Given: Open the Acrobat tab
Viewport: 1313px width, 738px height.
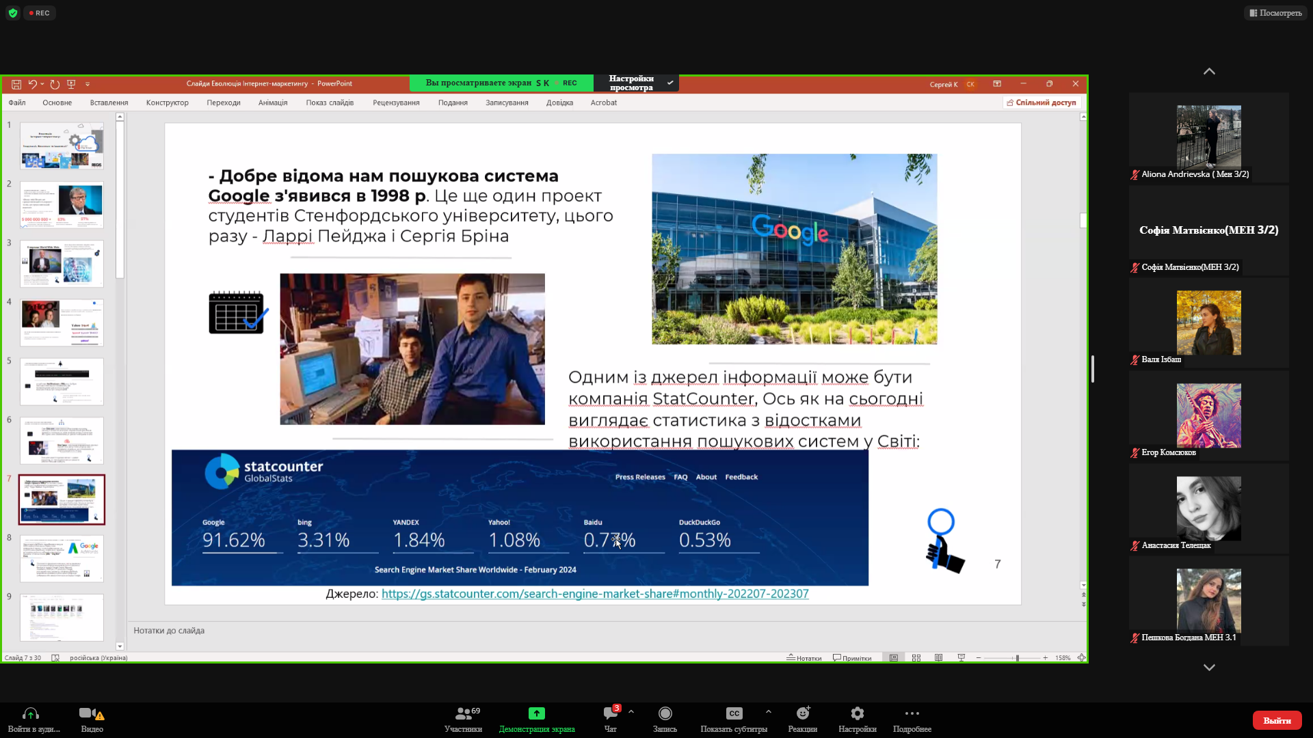Looking at the screenshot, I should click(603, 102).
